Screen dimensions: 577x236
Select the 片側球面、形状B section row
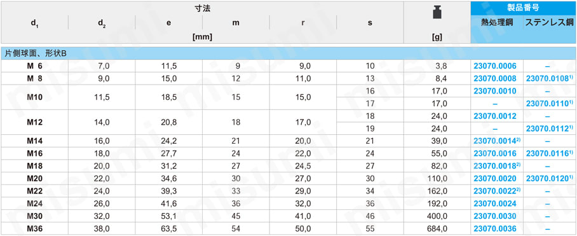tap(288, 54)
